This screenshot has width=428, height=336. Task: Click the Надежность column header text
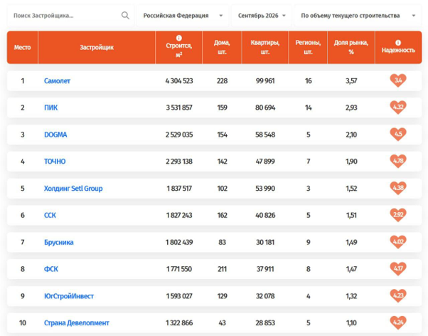point(398,51)
